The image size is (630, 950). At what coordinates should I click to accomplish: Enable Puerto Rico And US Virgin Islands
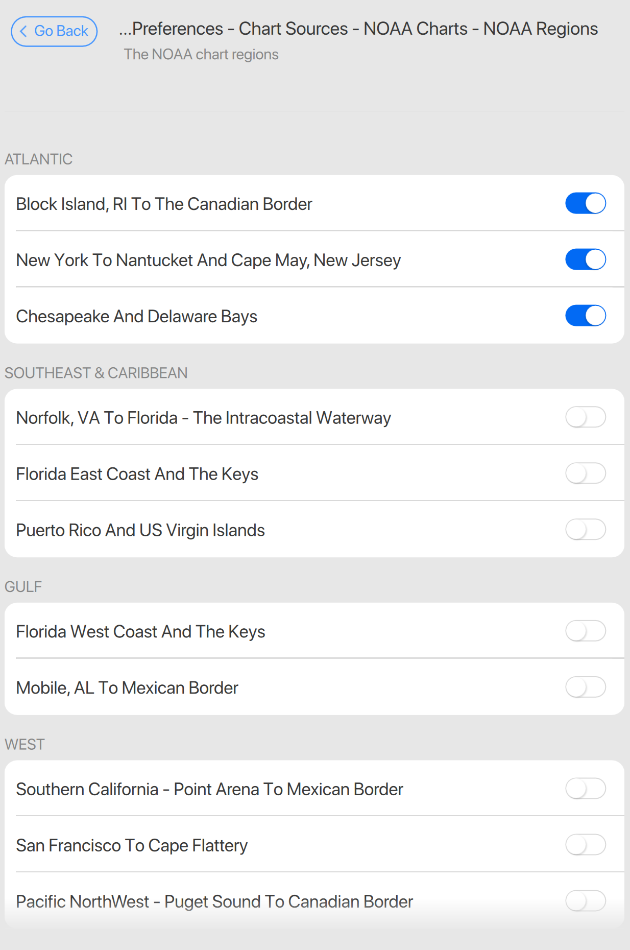[585, 530]
